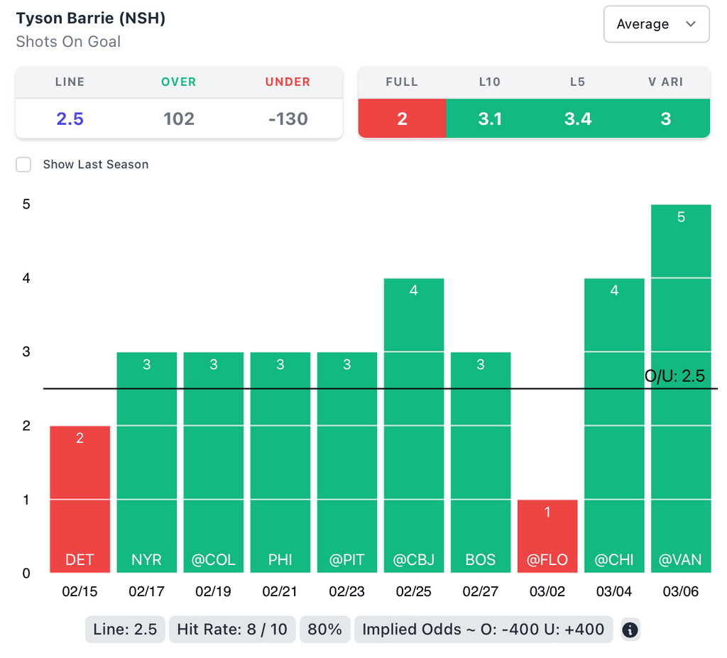727x658 pixels.
Task: Click the @CHI bar for 03/04
Action: pyautogui.click(x=614, y=425)
